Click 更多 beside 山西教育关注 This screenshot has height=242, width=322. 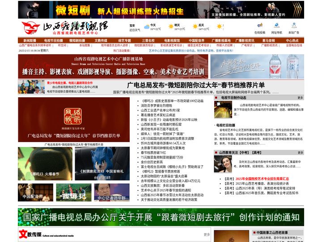tap(300, 153)
